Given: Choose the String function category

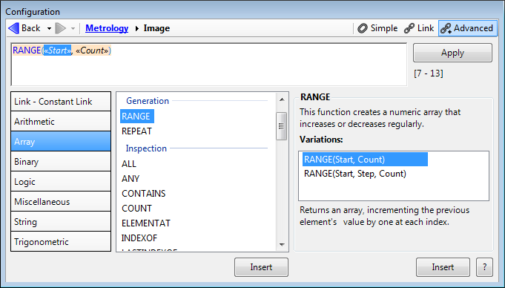Looking at the screenshot, I should point(61,221).
